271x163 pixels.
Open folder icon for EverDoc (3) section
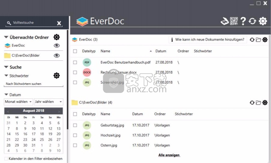pyautogui.click(x=258, y=40)
